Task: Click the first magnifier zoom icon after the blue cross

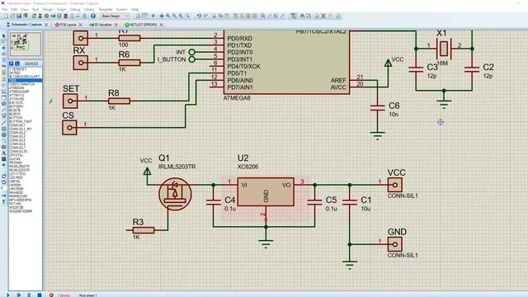Action: [x=168, y=16]
